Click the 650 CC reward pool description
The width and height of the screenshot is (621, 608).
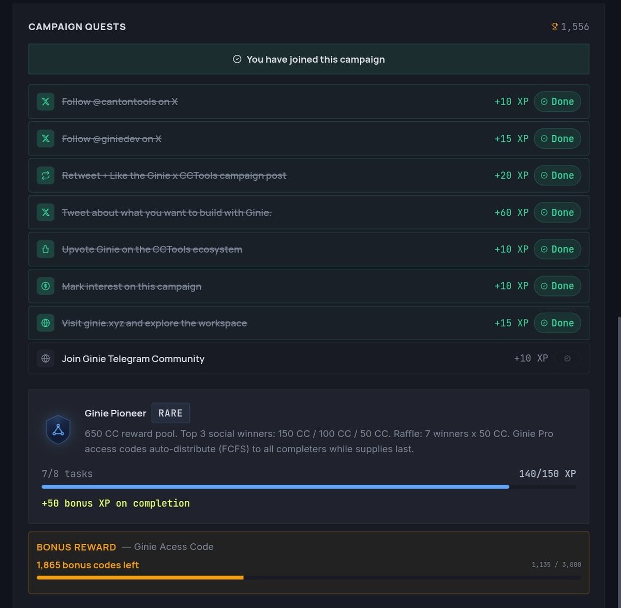[319, 441]
